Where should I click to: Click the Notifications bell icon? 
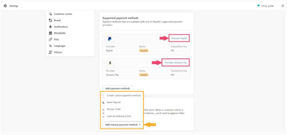coord(50,27)
